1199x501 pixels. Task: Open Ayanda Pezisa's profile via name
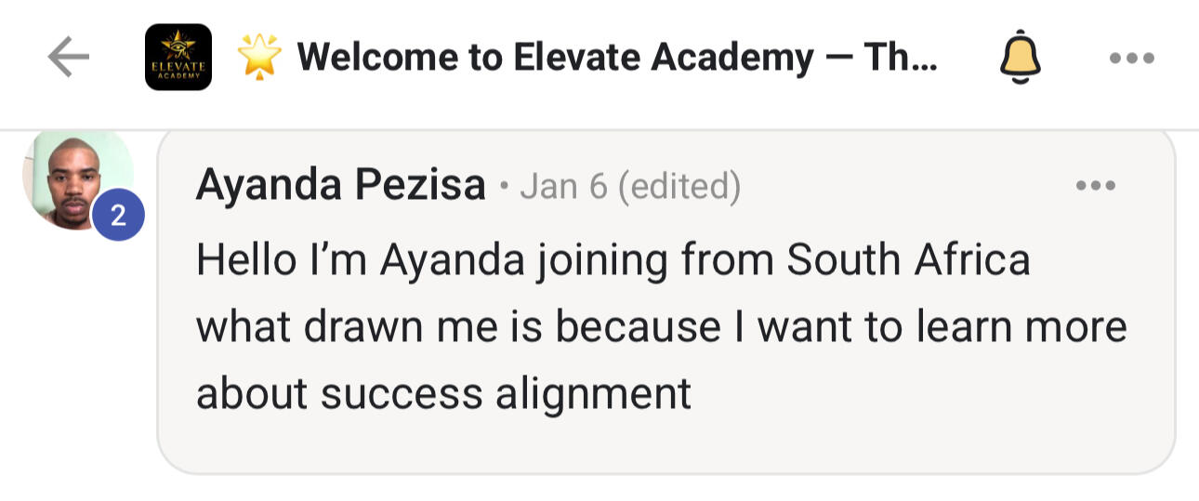coord(340,186)
